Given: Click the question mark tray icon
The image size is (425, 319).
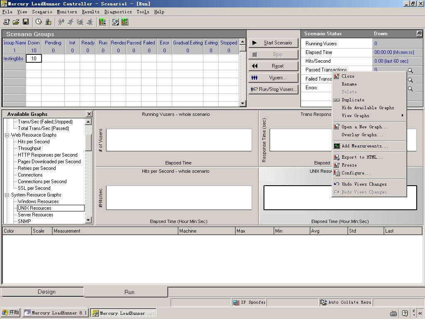Looking at the screenshot, I should pyautogui.click(x=405, y=313).
